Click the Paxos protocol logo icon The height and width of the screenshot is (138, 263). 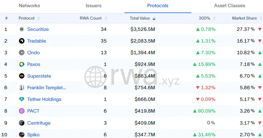[22, 64]
